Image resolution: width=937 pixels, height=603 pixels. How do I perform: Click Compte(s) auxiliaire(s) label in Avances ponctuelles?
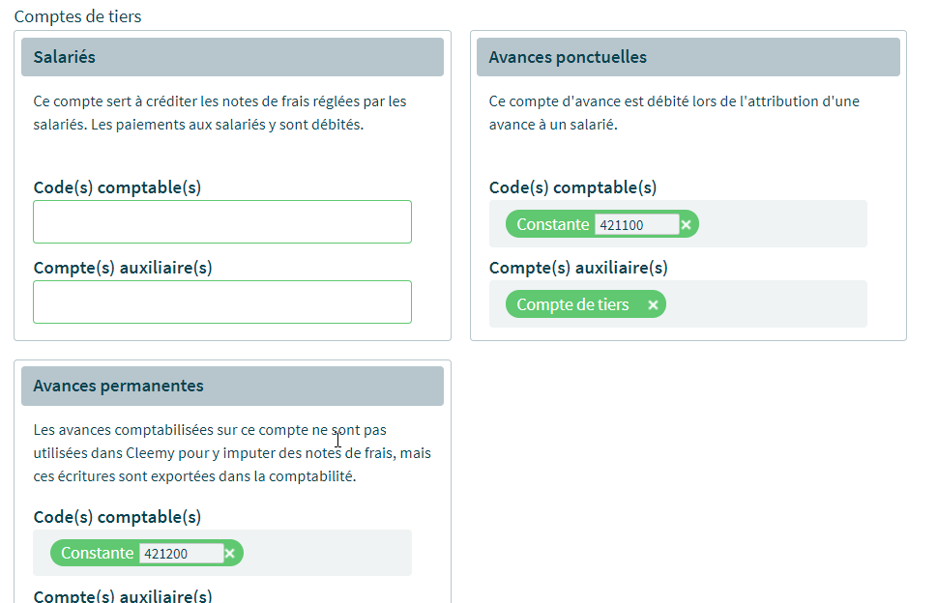(x=578, y=268)
